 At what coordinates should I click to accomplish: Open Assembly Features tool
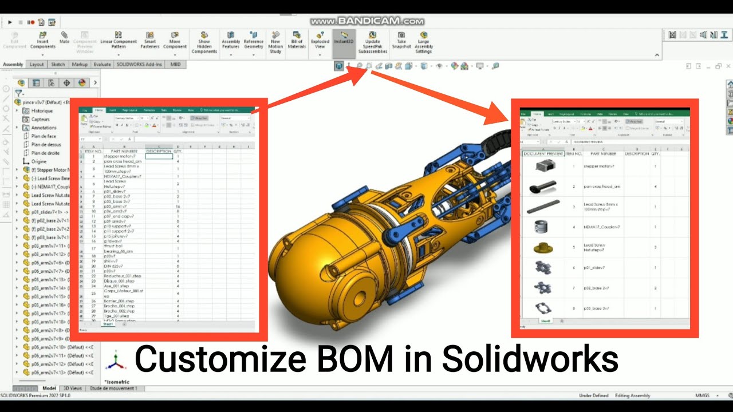coord(231,40)
